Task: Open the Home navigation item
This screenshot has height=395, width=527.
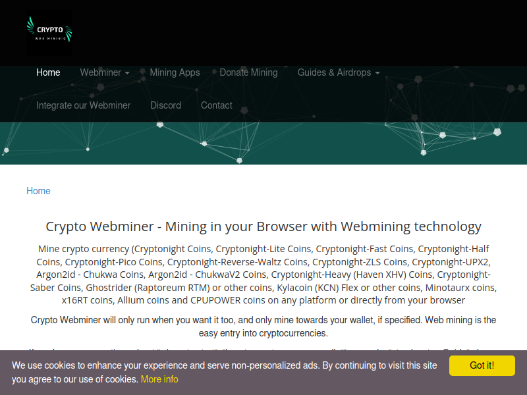Action: coord(48,72)
